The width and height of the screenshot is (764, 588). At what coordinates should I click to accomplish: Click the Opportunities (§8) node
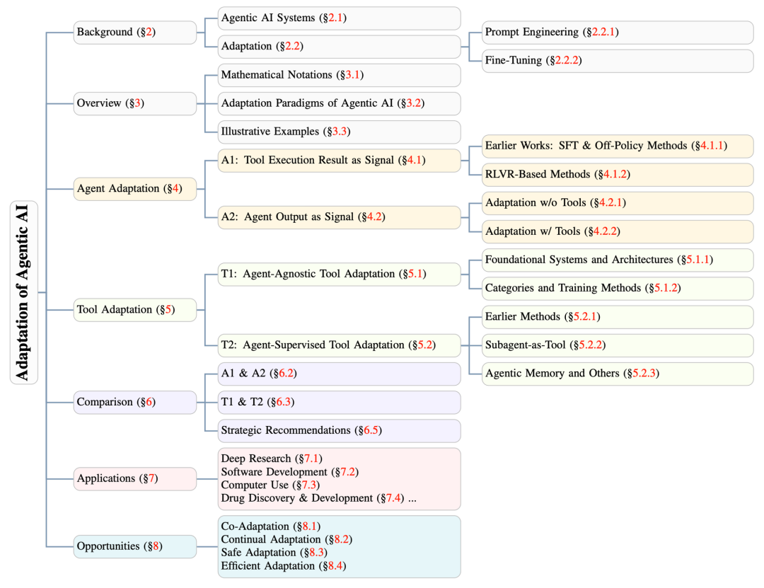[135, 546]
